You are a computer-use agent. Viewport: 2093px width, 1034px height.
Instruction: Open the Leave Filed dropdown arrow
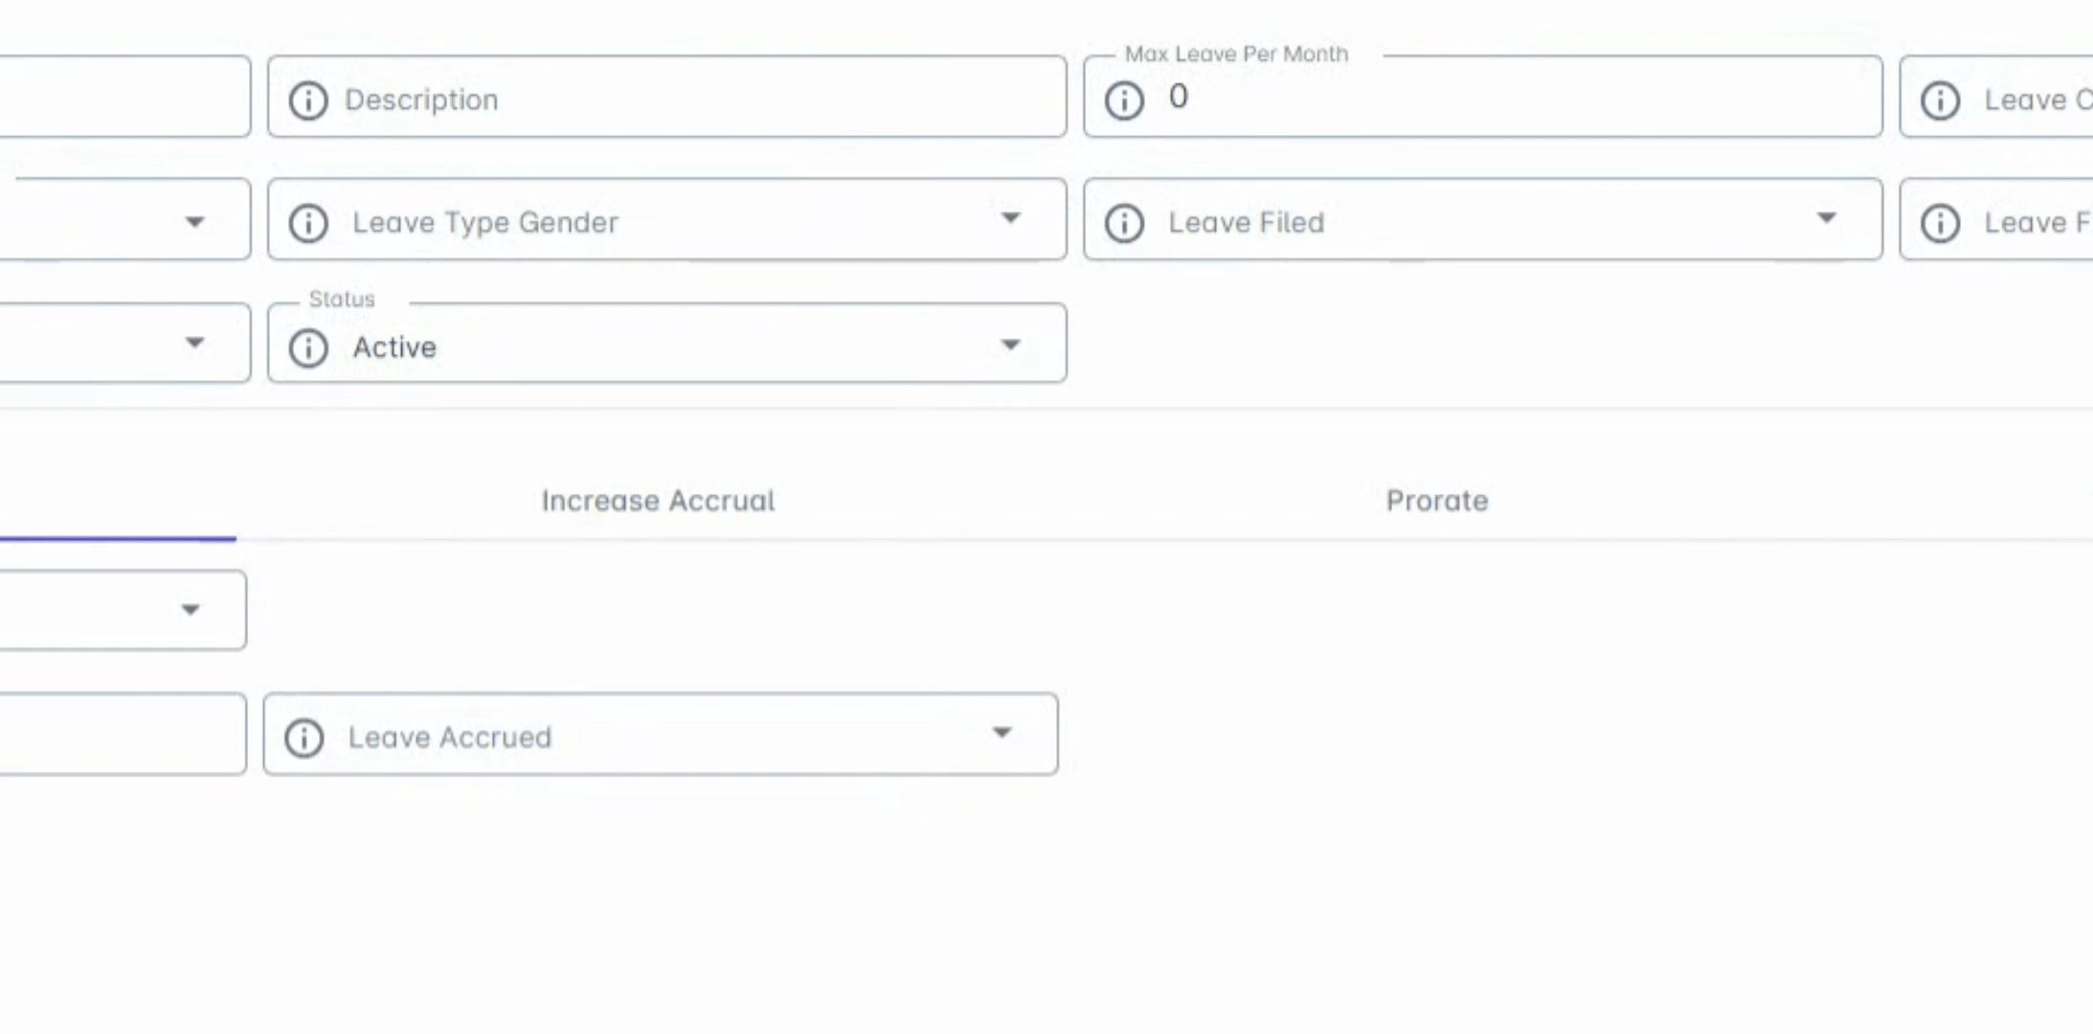point(1826,219)
